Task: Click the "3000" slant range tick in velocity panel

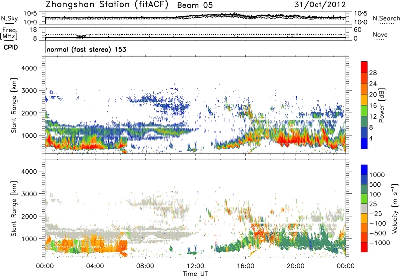Action: click(29, 194)
